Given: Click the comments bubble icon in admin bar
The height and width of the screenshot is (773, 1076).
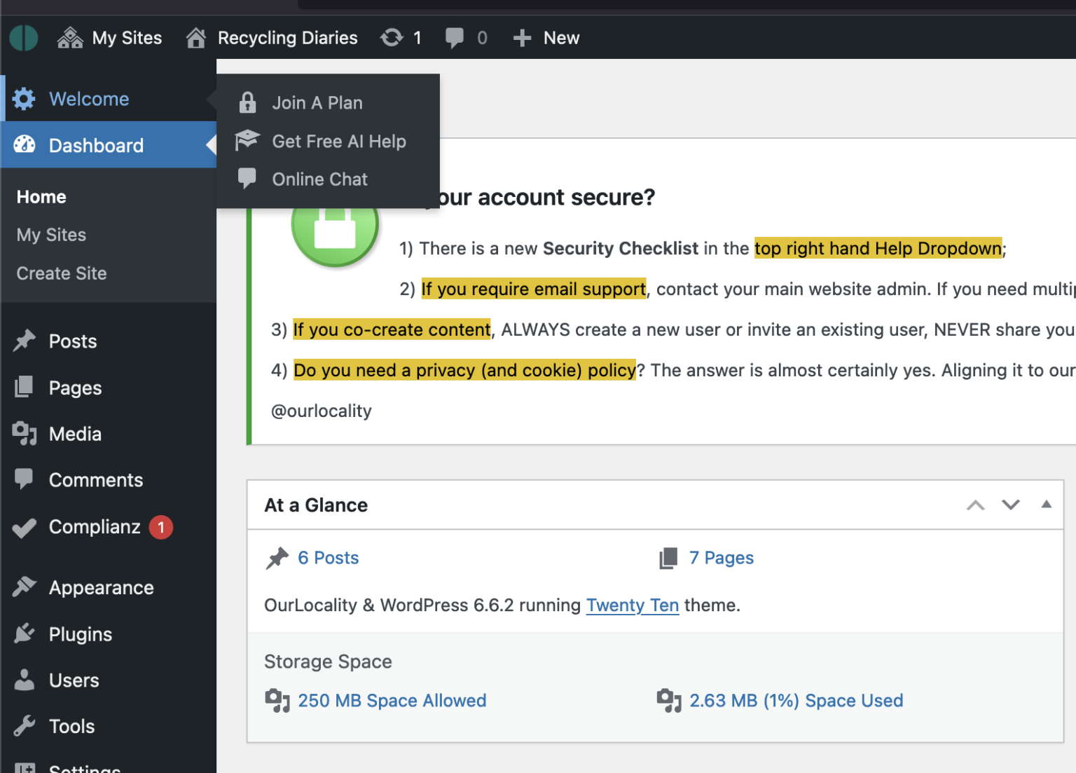Looking at the screenshot, I should (454, 38).
